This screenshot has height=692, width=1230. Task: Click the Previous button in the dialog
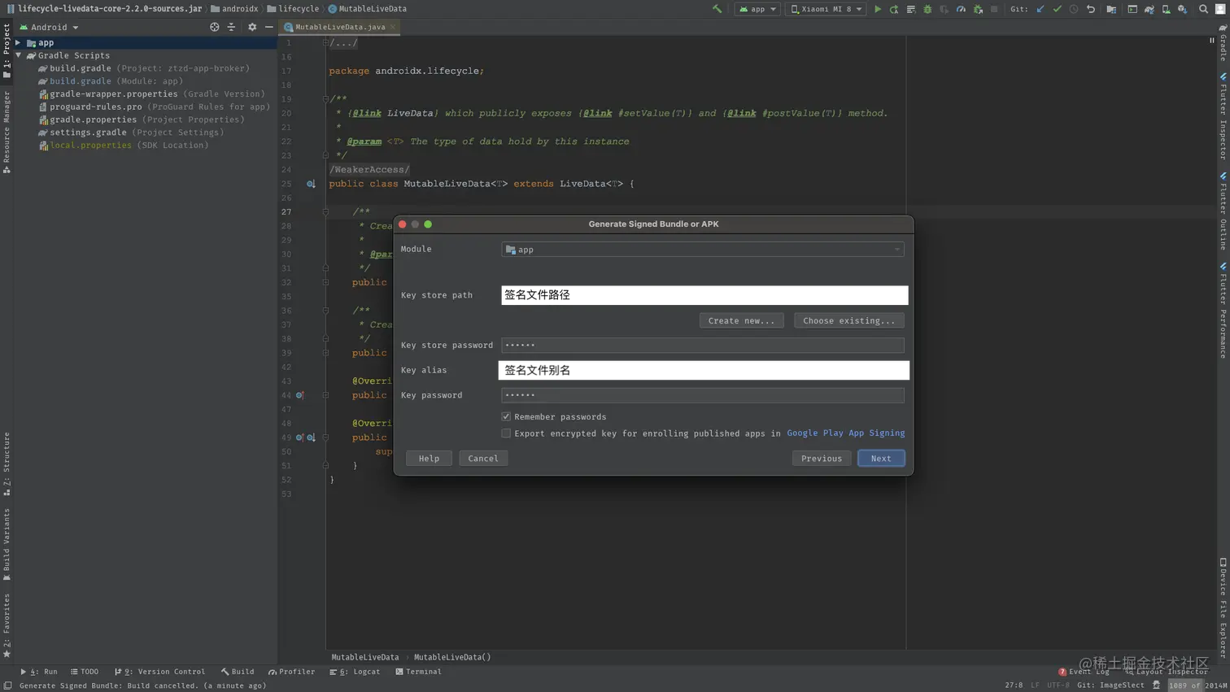tap(822, 459)
